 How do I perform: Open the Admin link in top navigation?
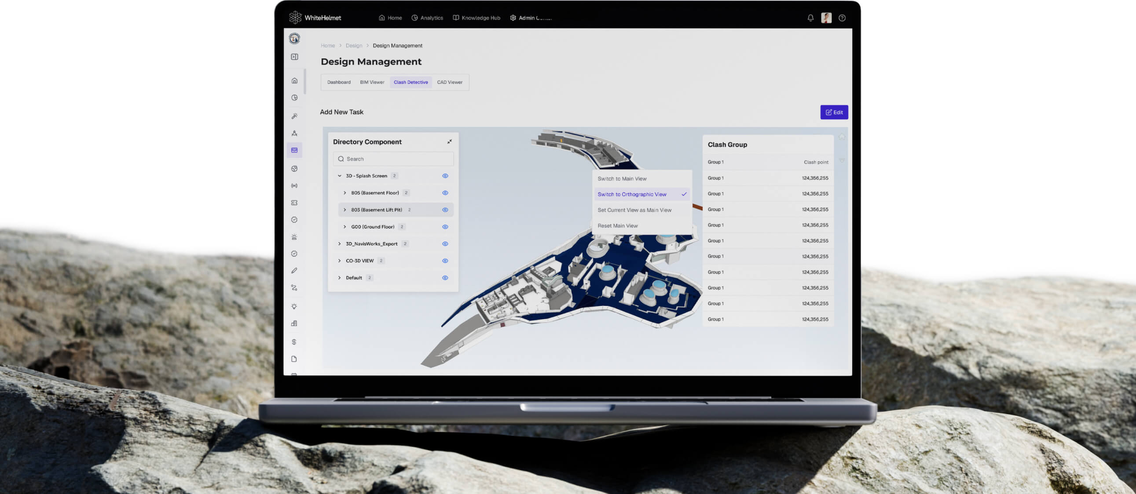coord(531,18)
